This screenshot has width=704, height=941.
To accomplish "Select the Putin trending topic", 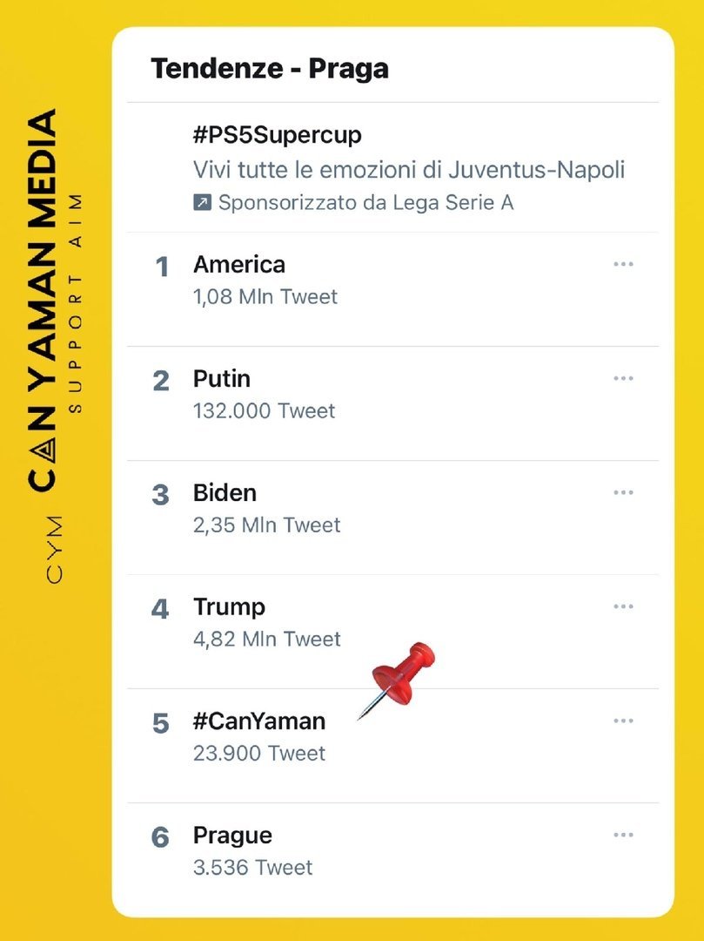I will click(x=222, y=378).
